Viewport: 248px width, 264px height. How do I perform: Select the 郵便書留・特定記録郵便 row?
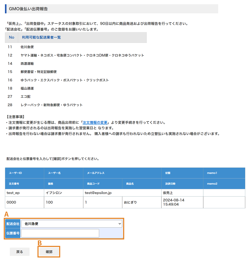point(76,72)
